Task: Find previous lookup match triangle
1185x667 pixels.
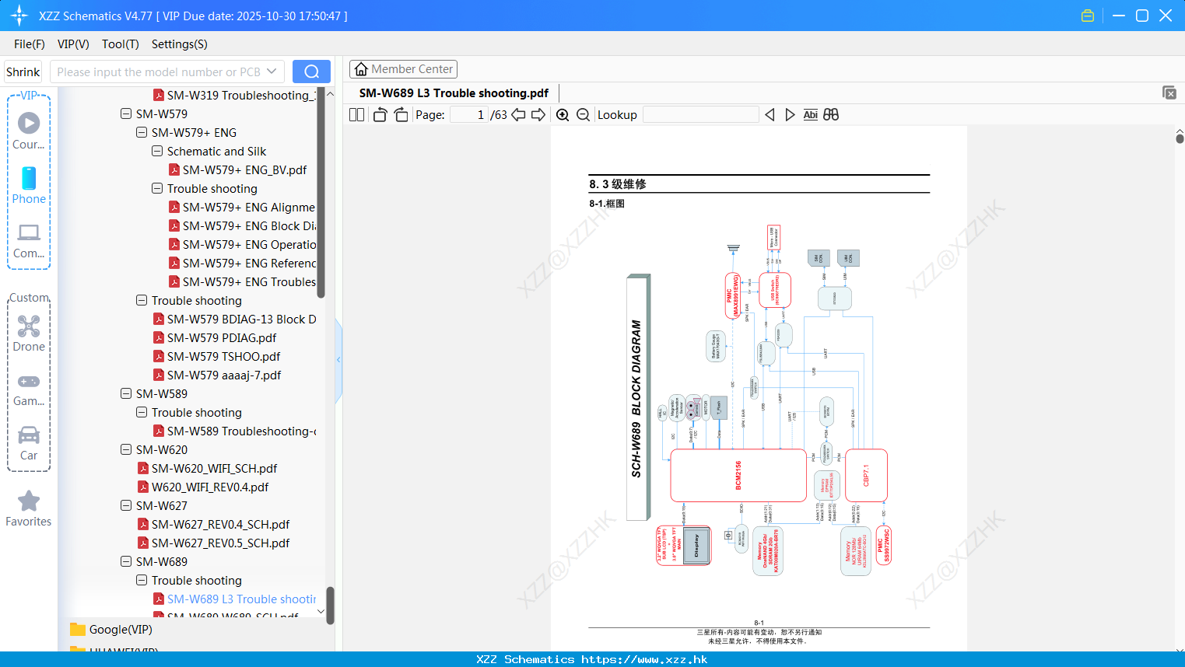Action: 770,115
